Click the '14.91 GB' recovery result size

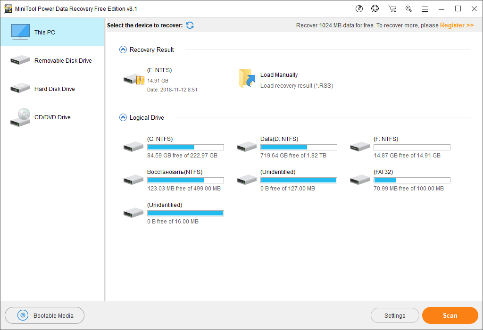click(158, 81)
